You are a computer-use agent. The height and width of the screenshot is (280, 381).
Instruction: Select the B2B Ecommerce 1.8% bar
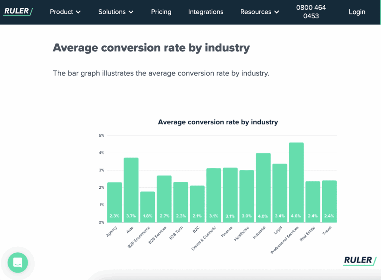point(147,207)
